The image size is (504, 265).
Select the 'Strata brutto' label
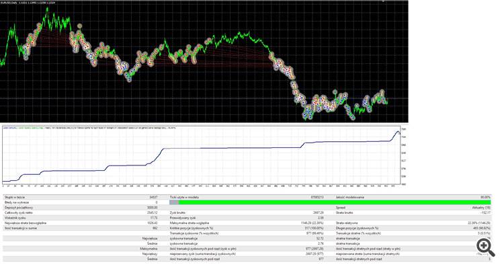345,213
